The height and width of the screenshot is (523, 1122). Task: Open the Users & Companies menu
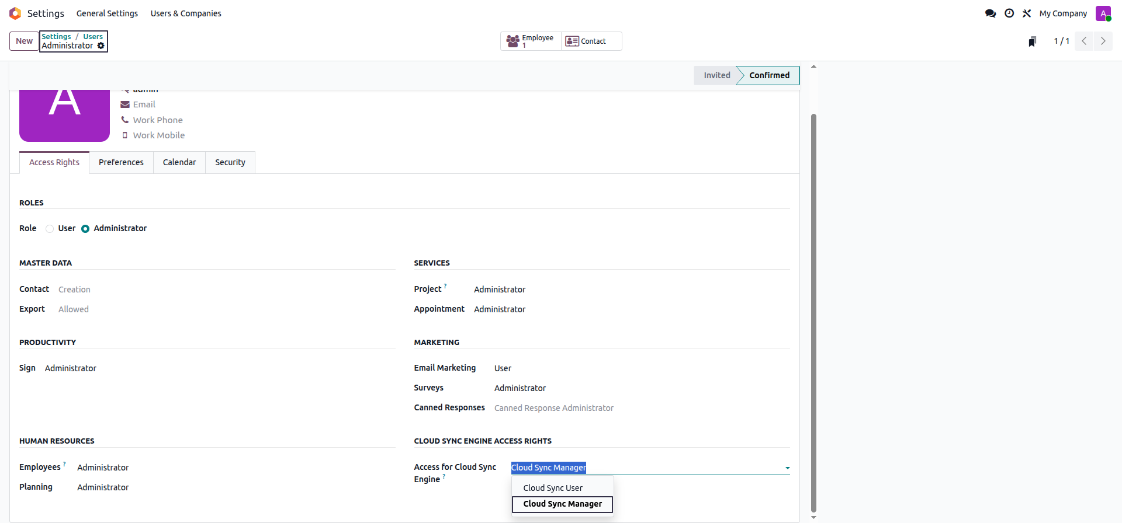[x=186, y=13]
